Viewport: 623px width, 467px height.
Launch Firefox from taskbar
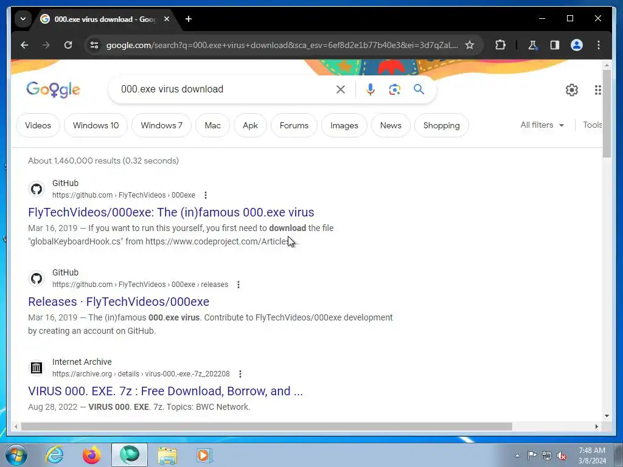[91, 455]
